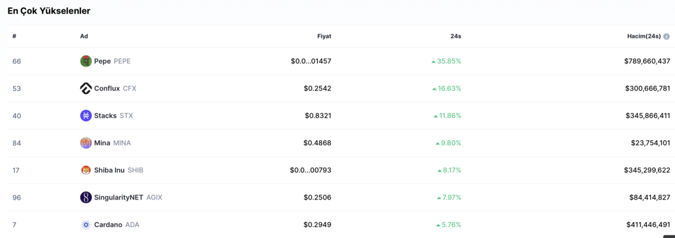Viewport: 675px width, 238px height.
Task: Click volume $84,414,827
Action: pos(650,198)
